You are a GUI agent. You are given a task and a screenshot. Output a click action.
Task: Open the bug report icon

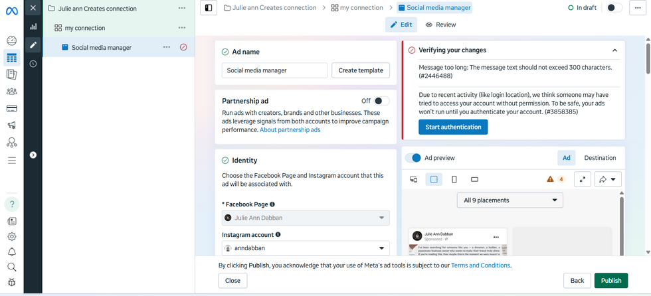(11, 282)
